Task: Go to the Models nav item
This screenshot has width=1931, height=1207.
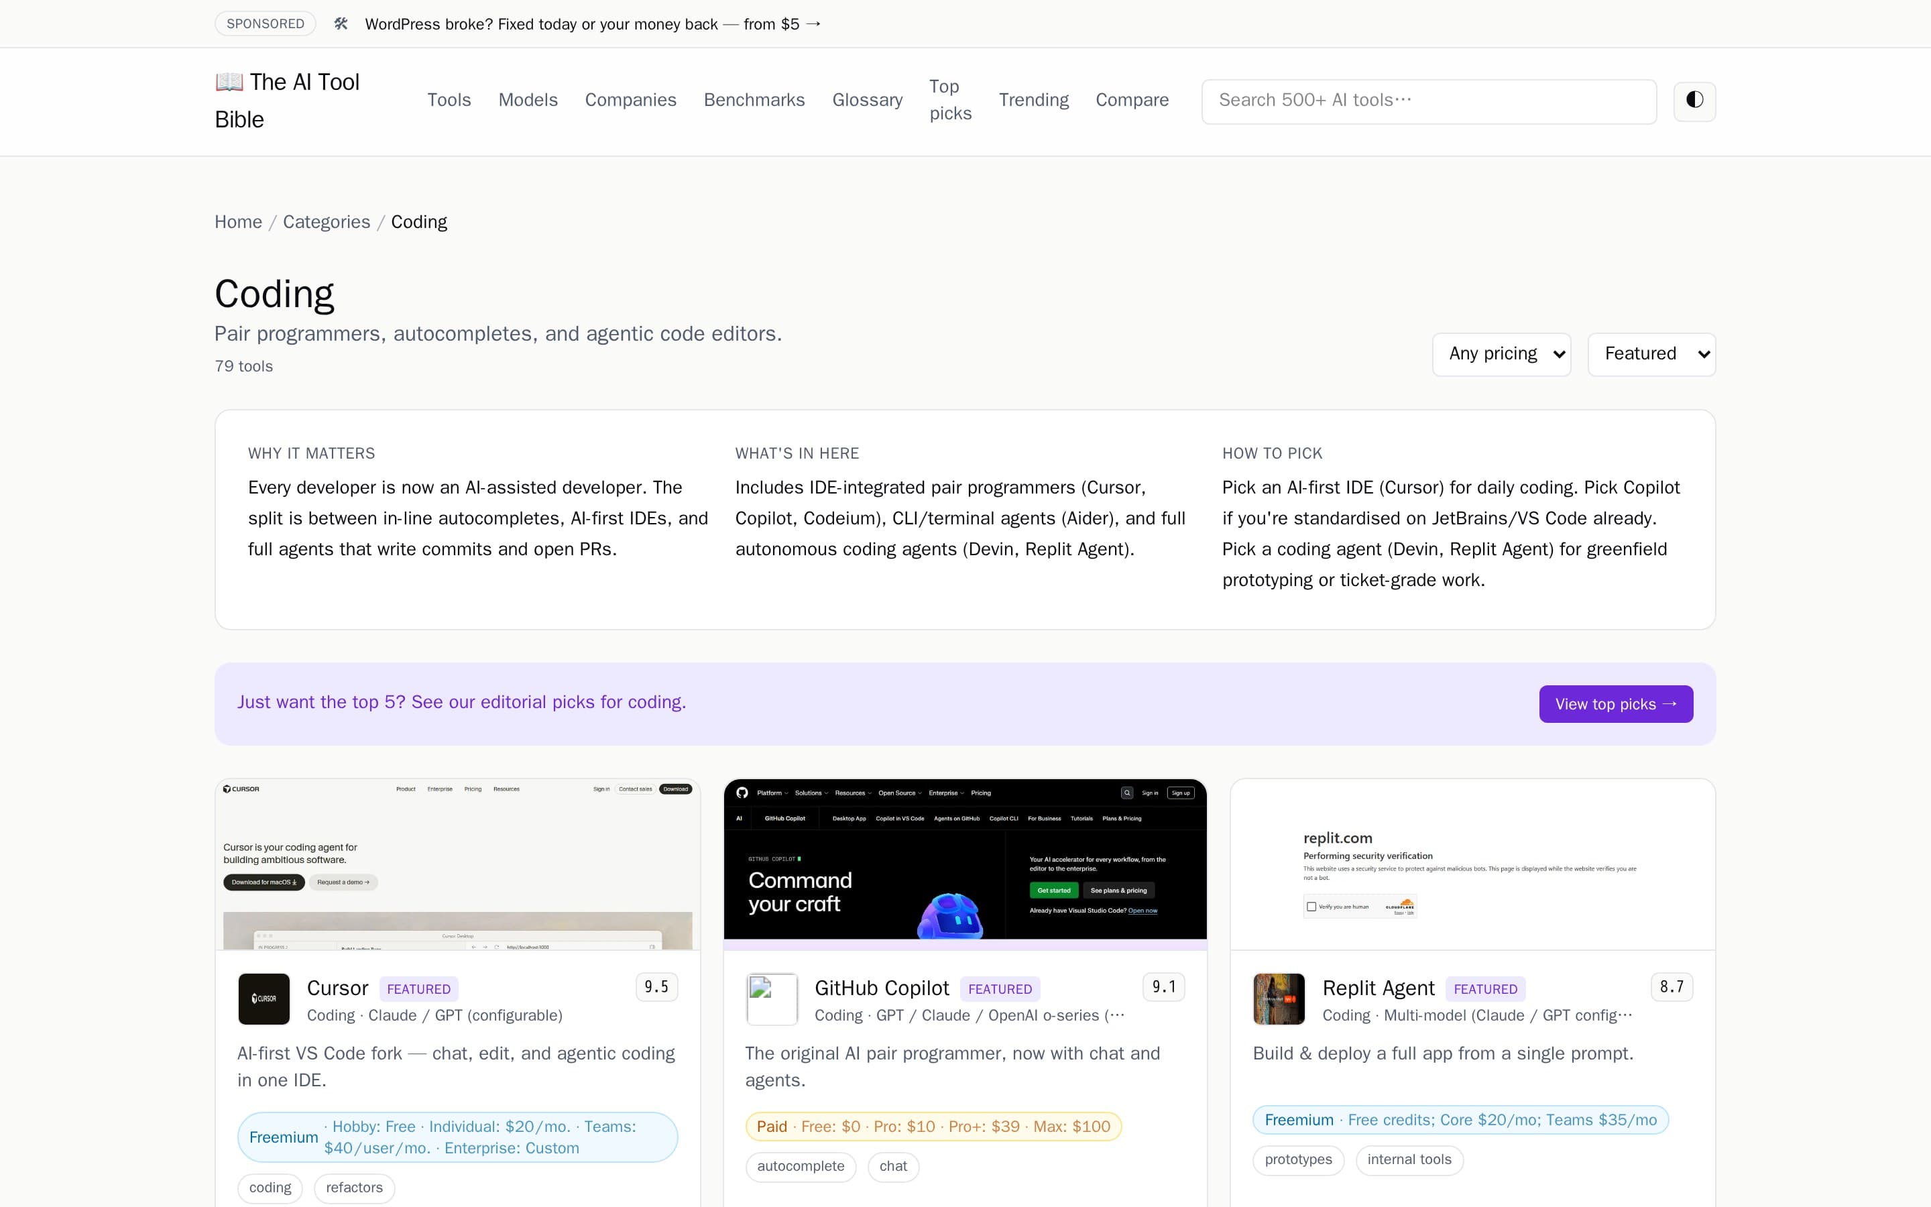Action: click(528, 101)
